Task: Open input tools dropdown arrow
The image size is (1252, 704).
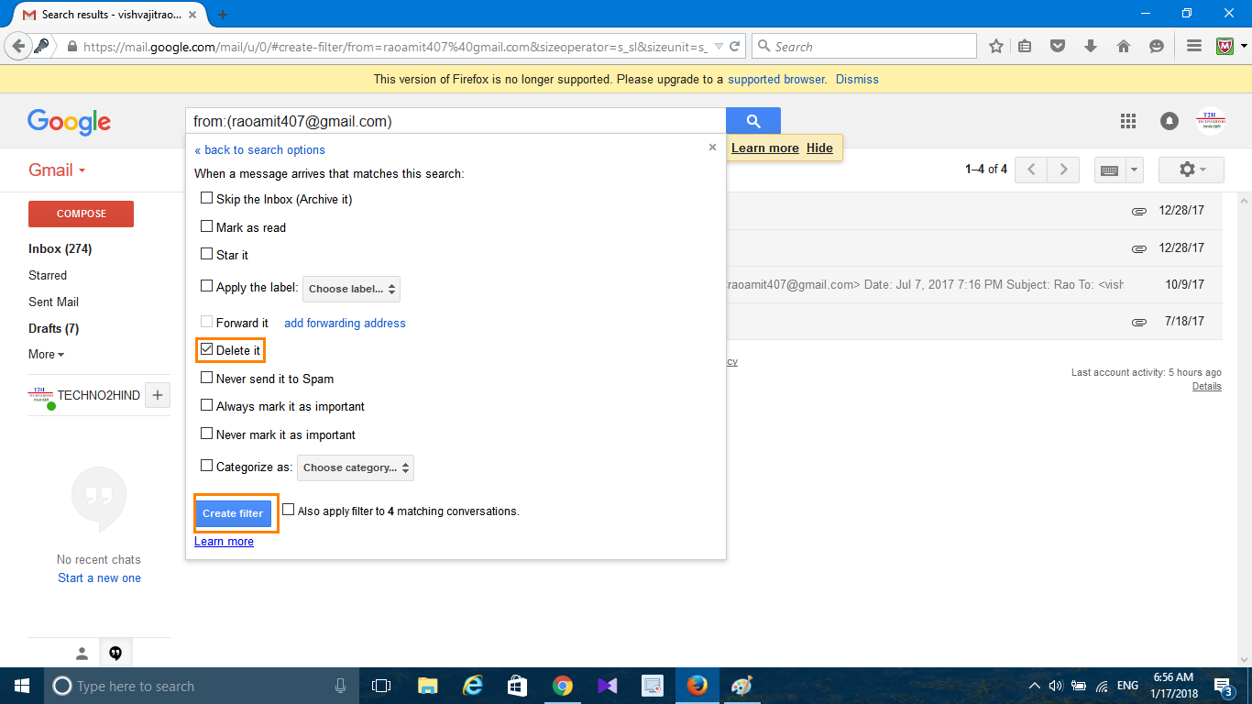Action: point(1134,170)
